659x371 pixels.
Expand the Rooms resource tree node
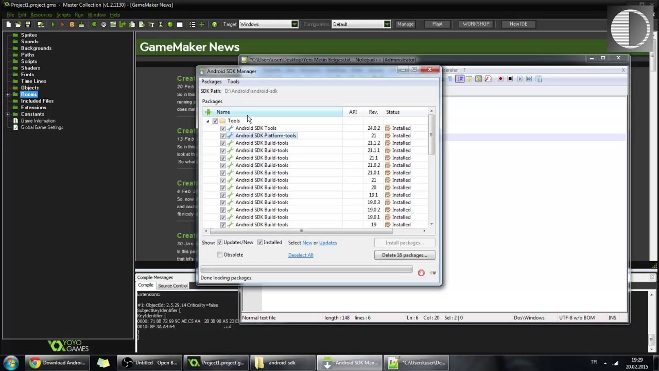[x=8, y=94]
